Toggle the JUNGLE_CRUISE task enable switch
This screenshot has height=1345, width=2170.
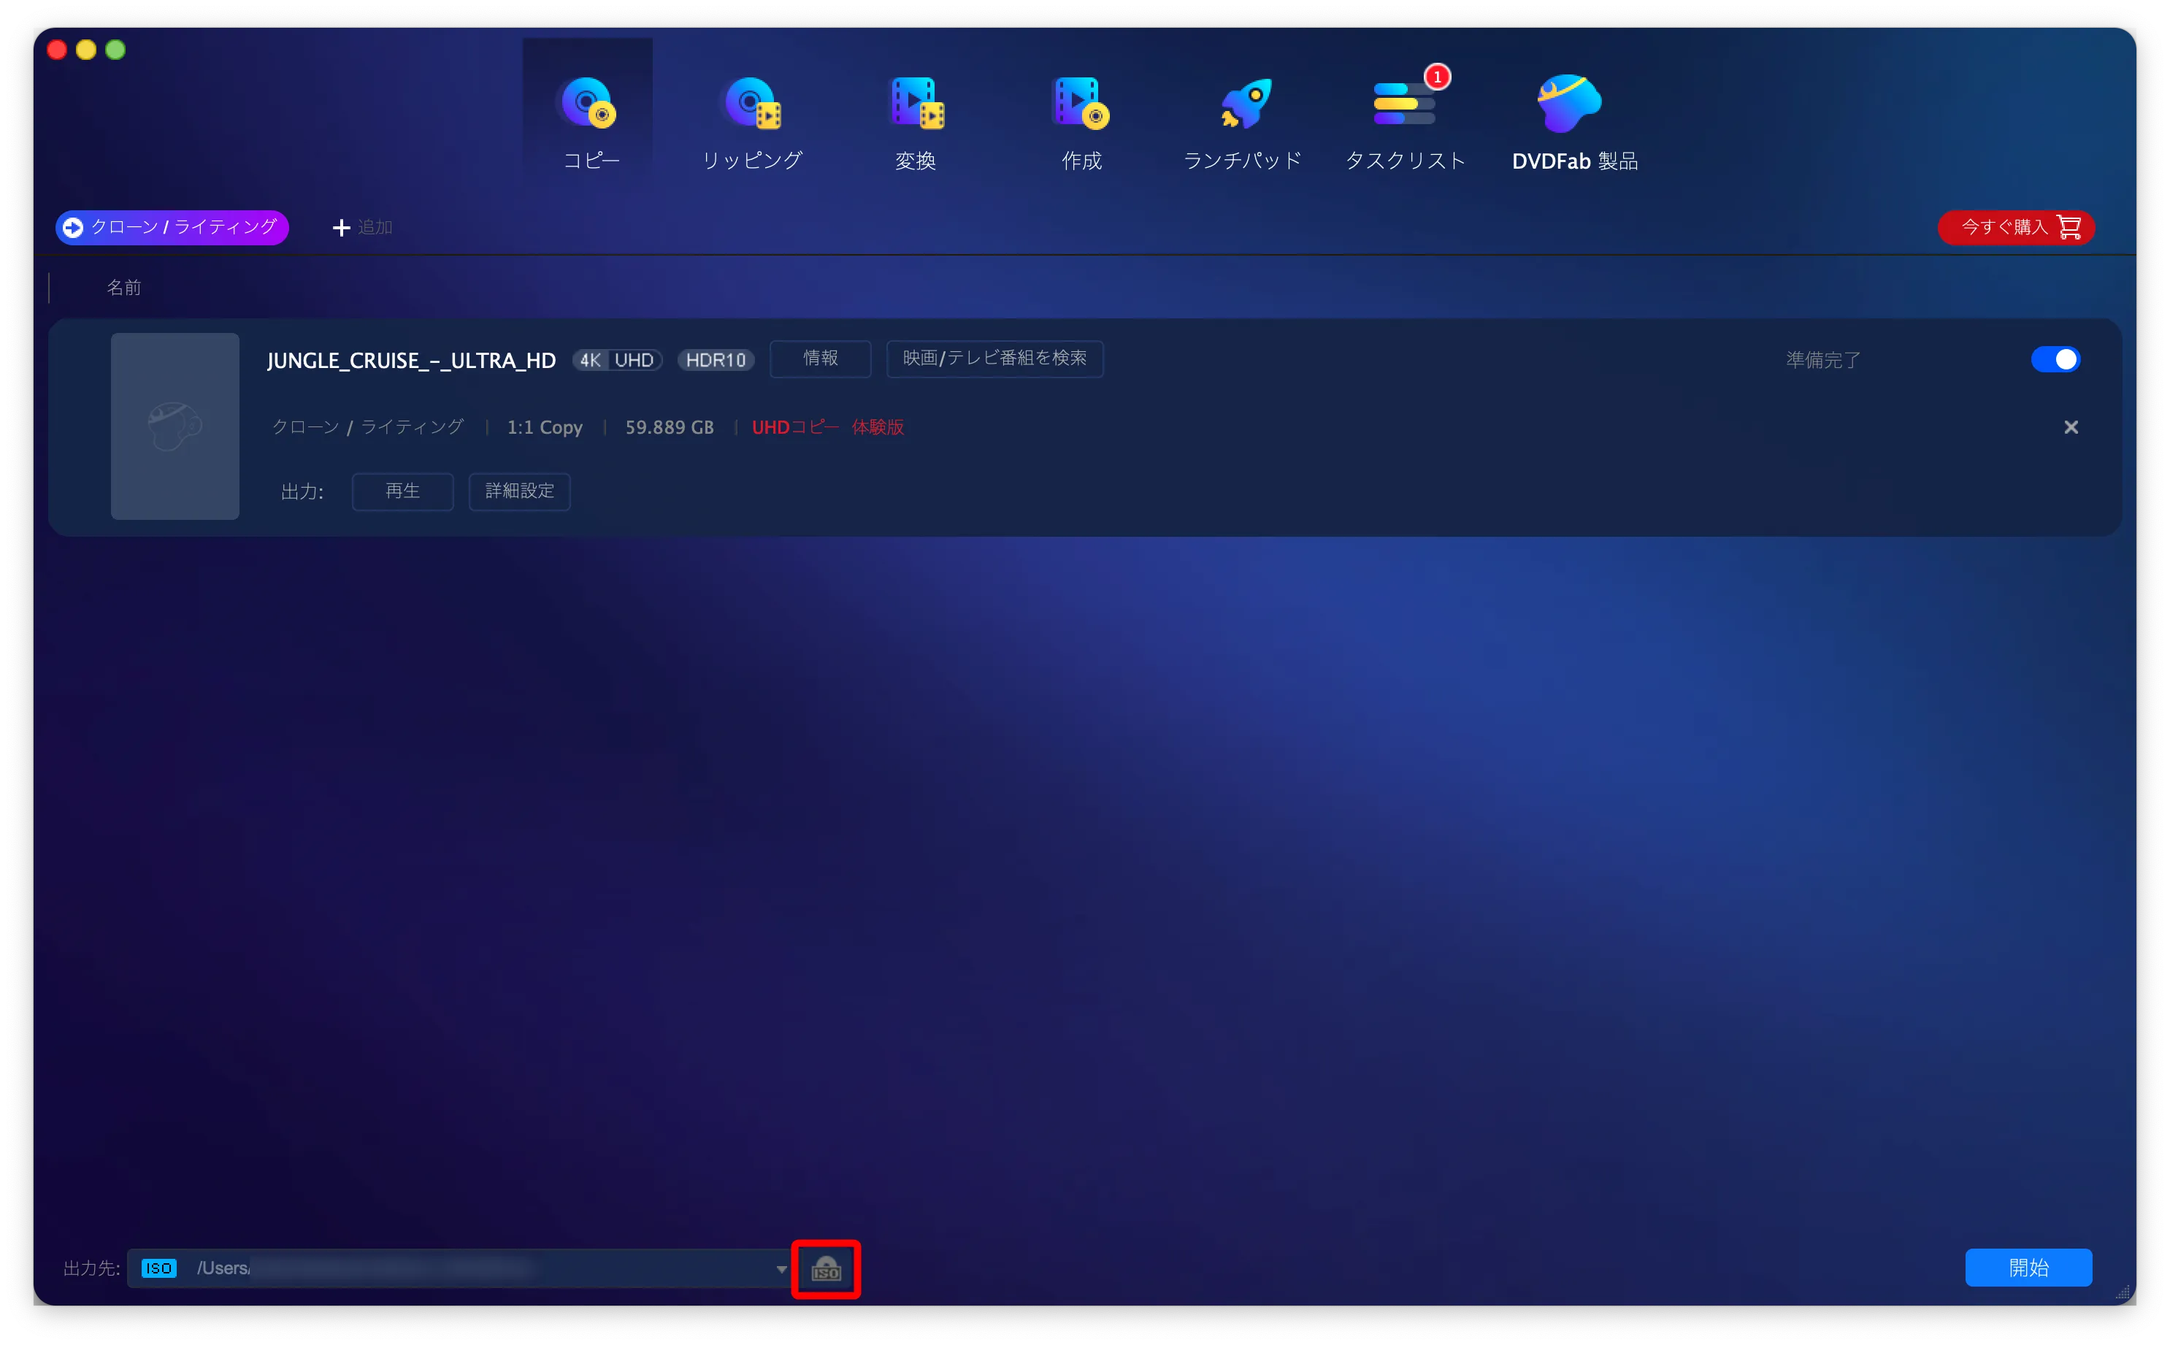(2055, 359)
